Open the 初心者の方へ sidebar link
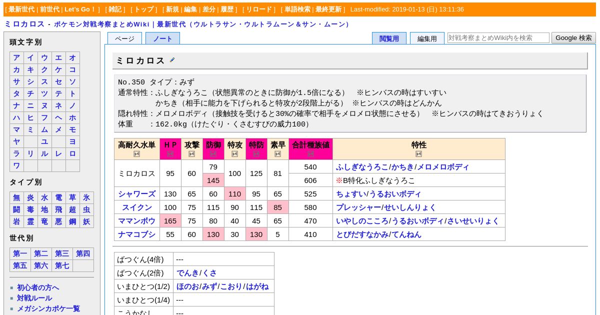600x315 pixels. (38, 287)
